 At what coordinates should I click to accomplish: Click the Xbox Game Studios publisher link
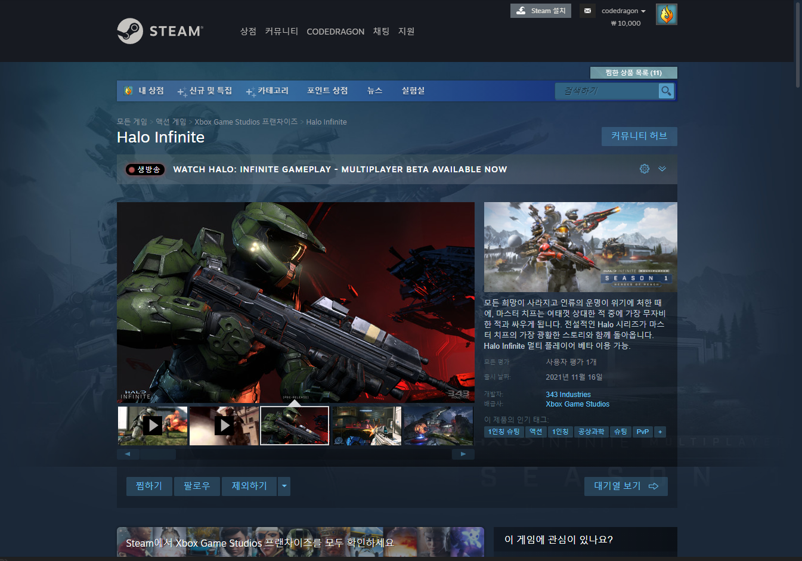click(x=577, y=404)
